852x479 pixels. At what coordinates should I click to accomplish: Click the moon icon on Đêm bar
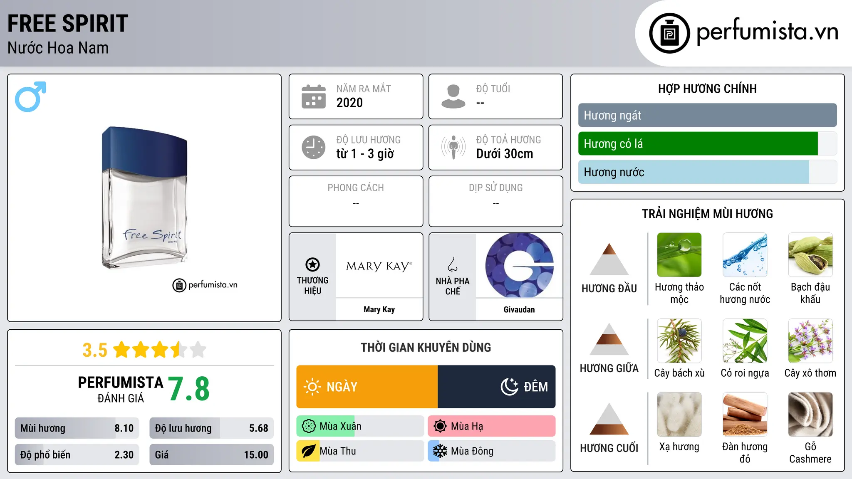tap(510, 387)
